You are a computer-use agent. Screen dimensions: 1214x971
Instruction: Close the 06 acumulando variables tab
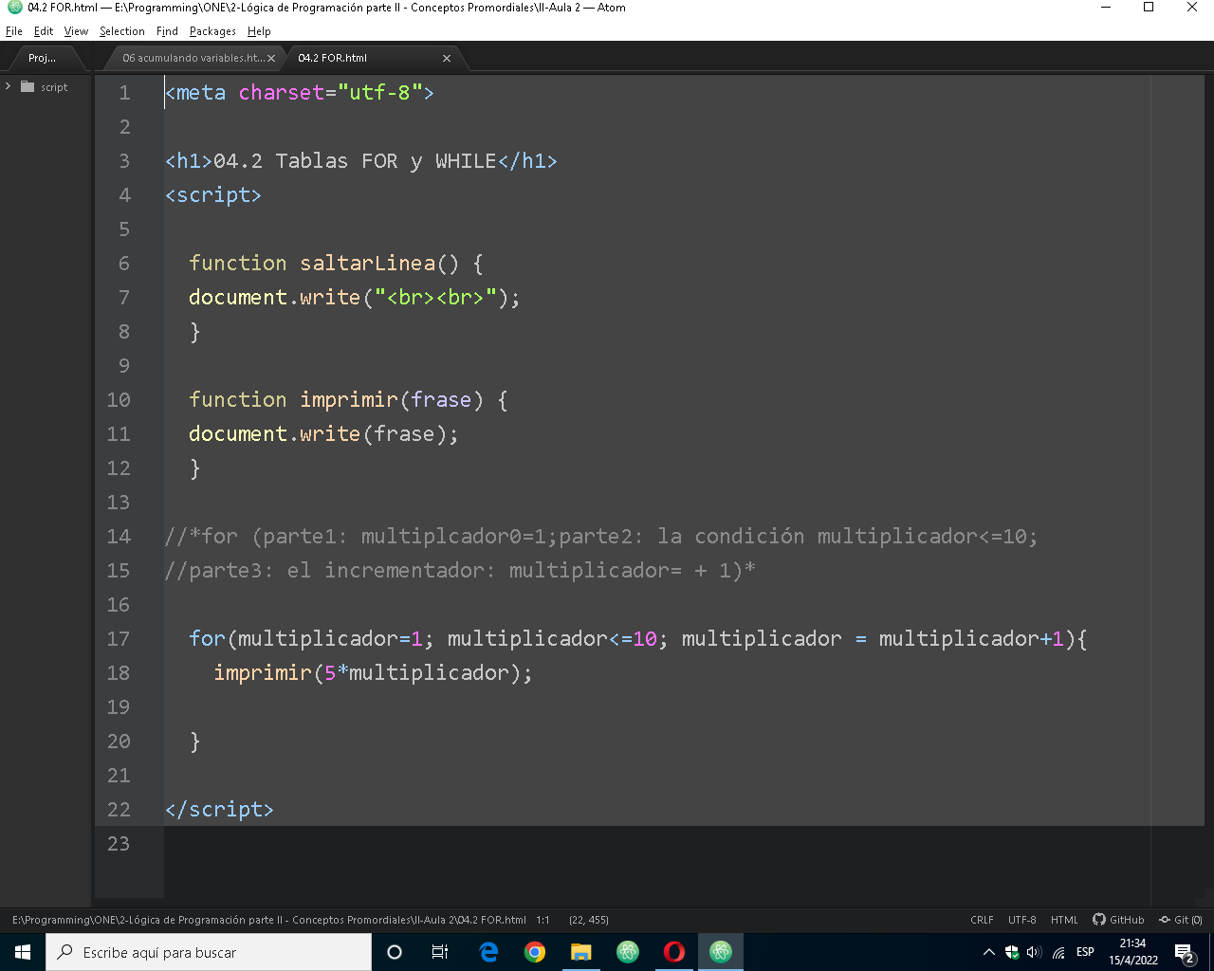coord(271,58)
